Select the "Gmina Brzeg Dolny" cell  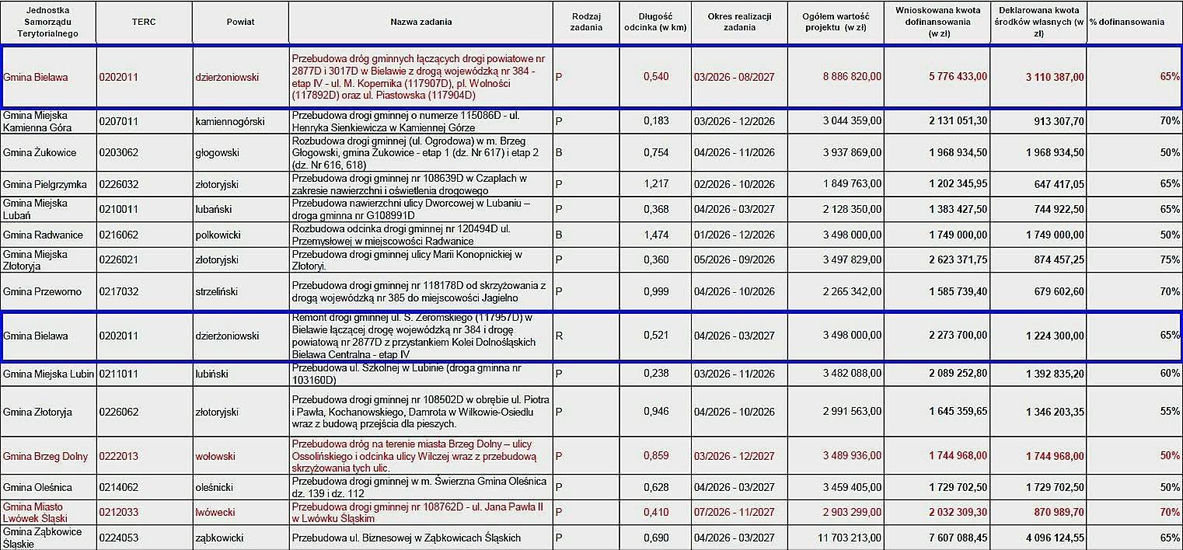pos(48,456)
